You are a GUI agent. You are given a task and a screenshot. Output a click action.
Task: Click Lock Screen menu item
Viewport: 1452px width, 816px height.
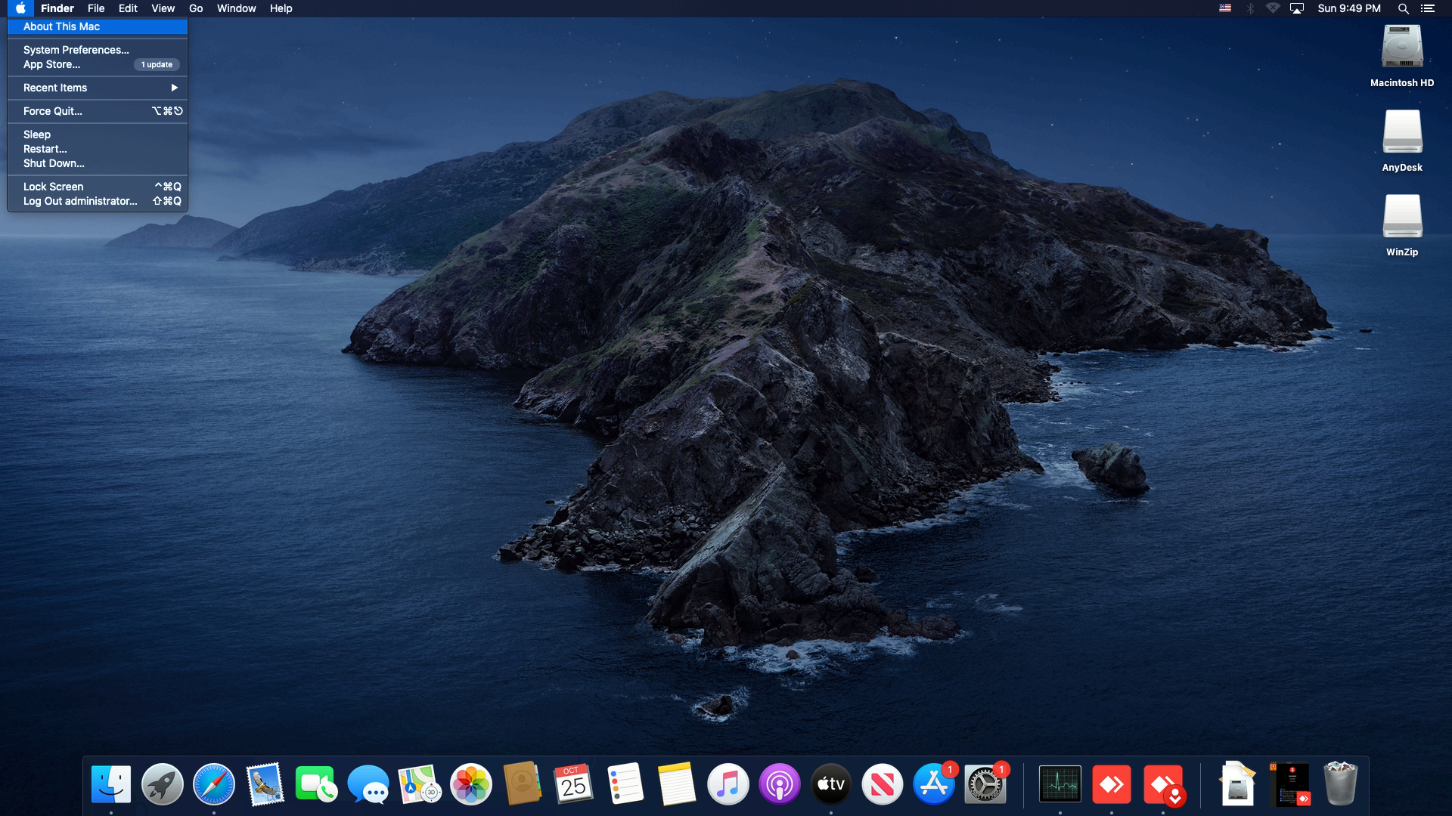53,187
